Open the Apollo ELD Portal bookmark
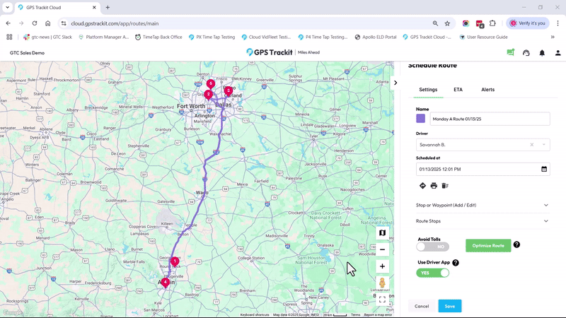Viewport: 566px width, 318px height. pyautogui.click(x=376, y=37)
